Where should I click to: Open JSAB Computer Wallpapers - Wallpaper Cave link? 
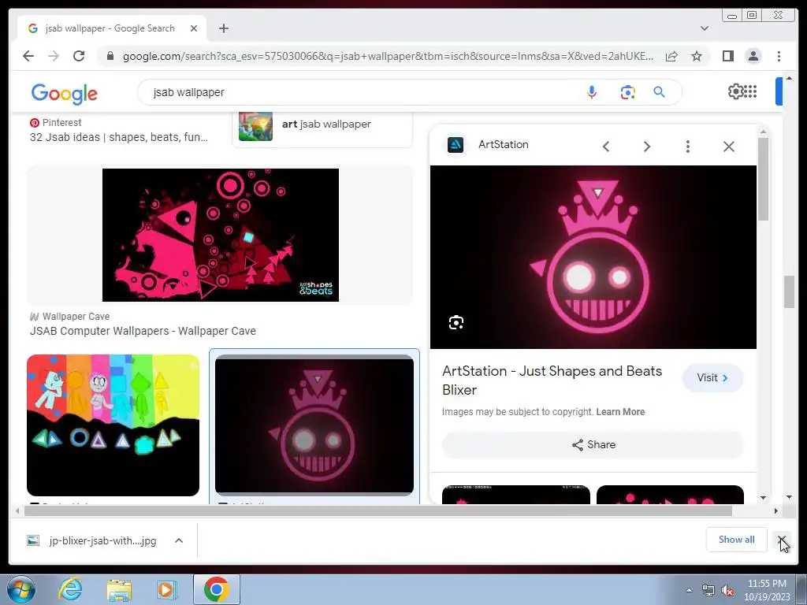click(143, 331)
